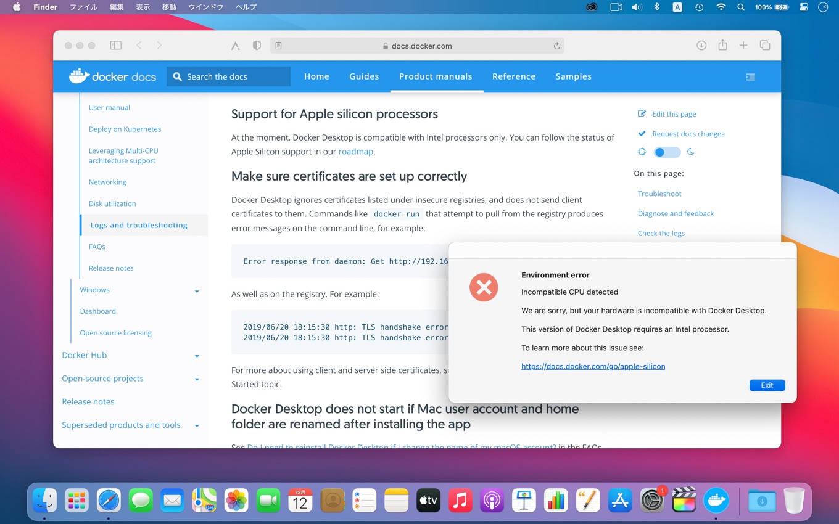Toggle the light/dark theme switch

666,151
